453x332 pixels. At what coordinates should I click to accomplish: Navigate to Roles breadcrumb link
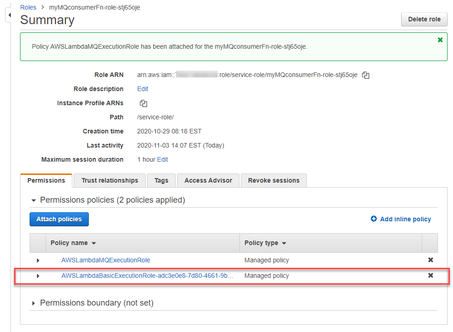(x=28, y=7)
